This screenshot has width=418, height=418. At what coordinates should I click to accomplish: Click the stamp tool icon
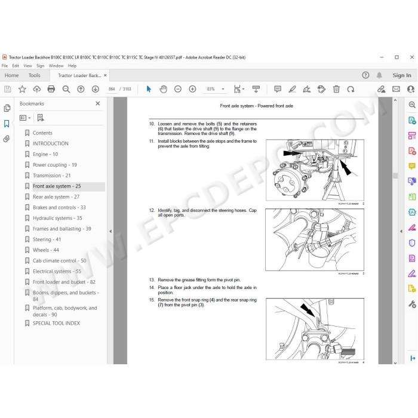tap(322, 89)
